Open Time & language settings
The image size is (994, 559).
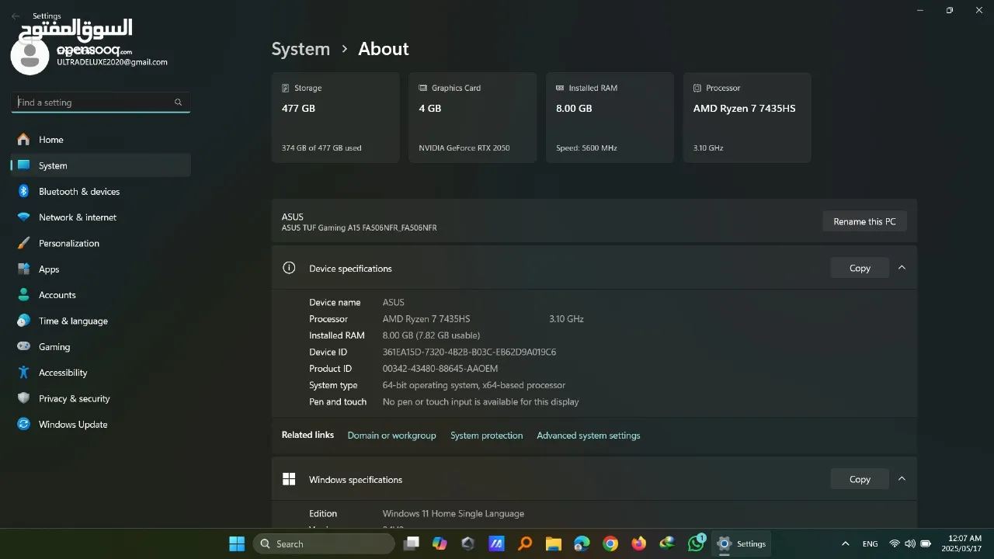pos(101,321)
